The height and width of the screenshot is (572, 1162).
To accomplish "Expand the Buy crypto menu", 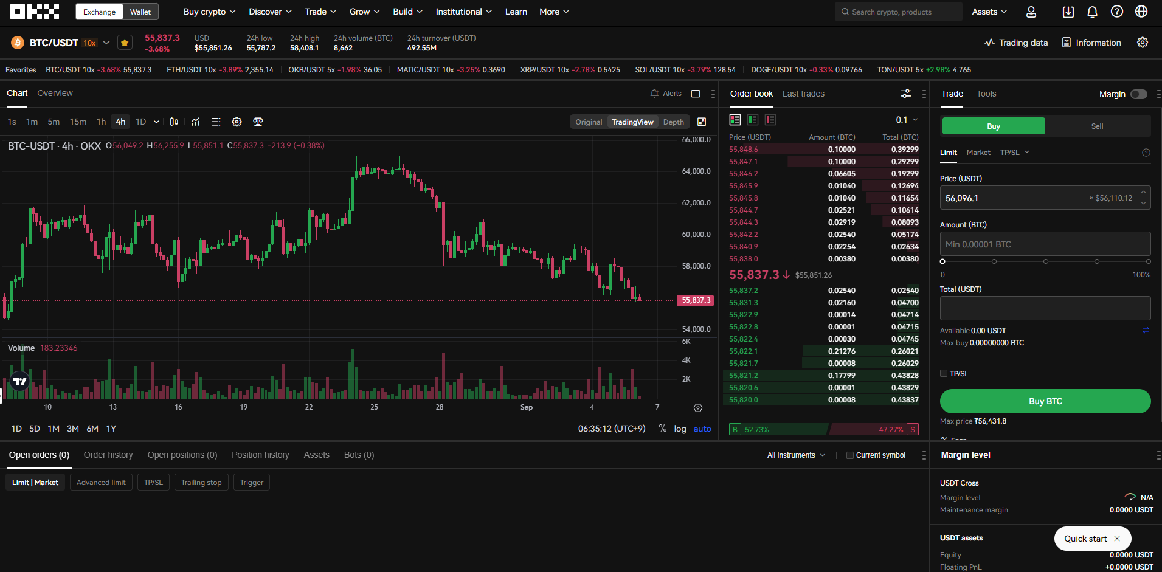I will pyautogui.click(x=209, y=12).
